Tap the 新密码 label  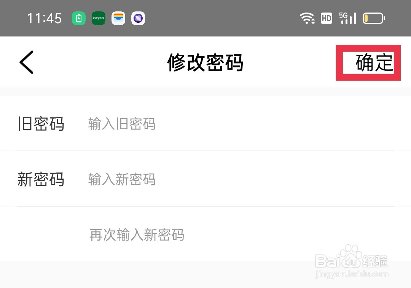coord(41,179)
